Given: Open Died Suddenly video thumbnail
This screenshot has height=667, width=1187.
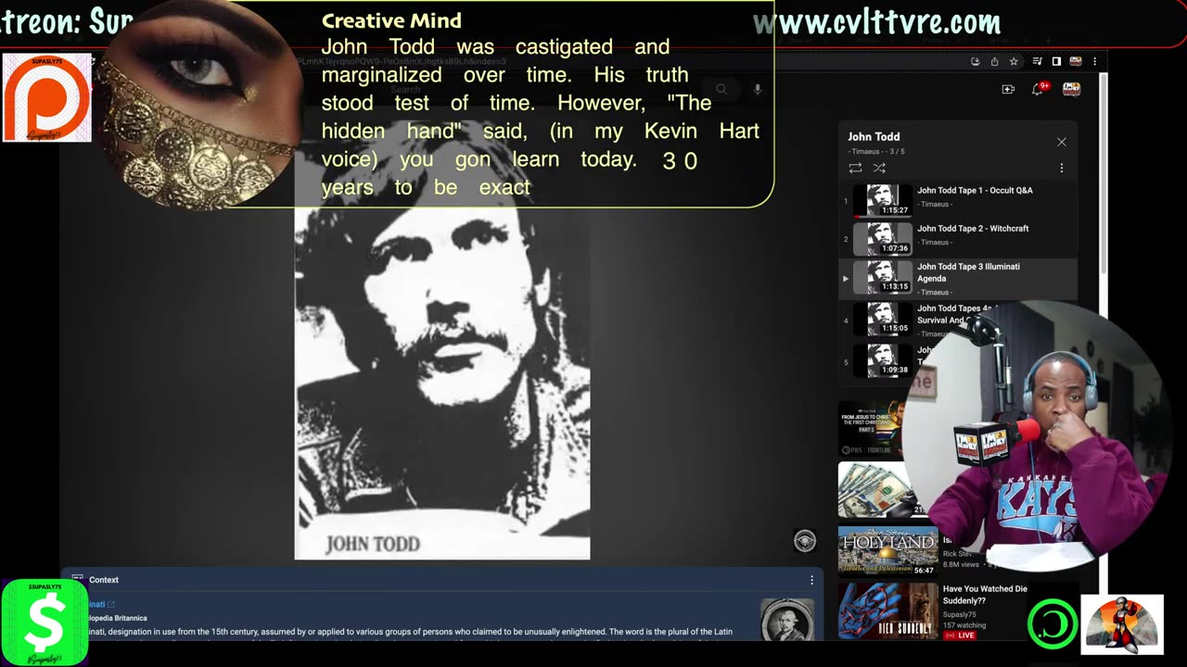Looking at the screenshot, I should click(x=887, y=611).
